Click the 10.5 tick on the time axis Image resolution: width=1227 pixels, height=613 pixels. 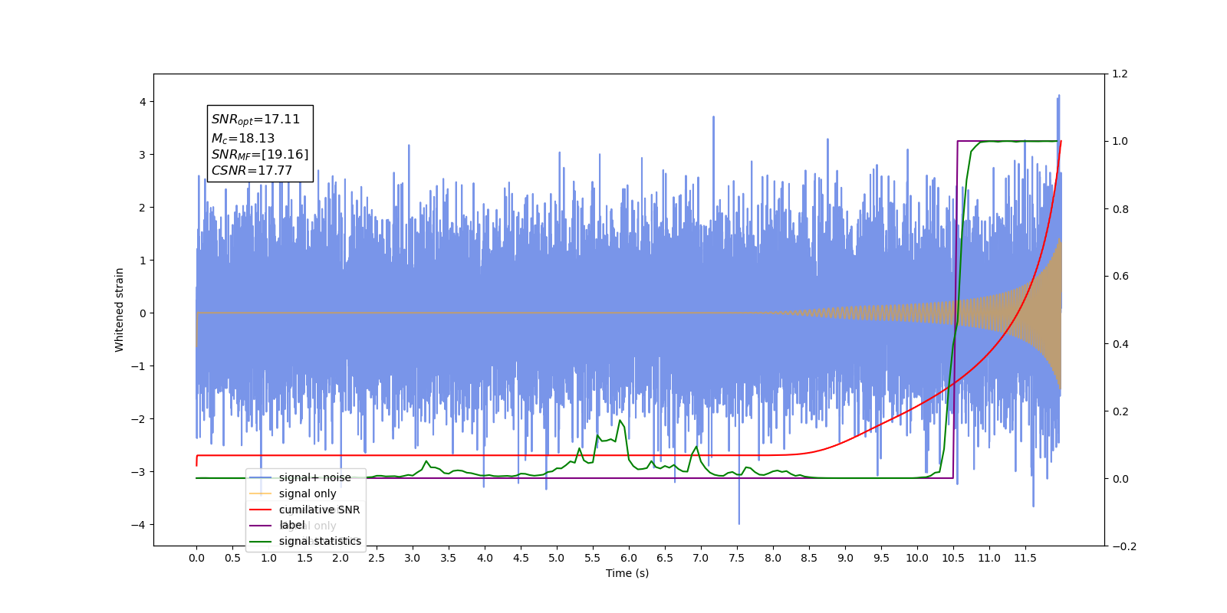click(953, 558)
